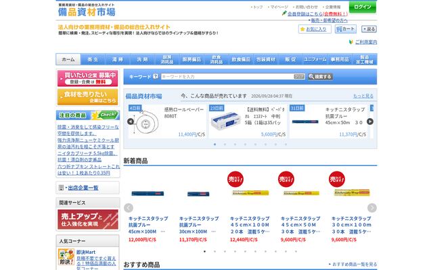Click the お気に入り favorites button

coord(315,29)
